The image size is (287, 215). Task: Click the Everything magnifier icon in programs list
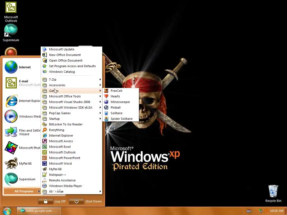pos(45,130)
